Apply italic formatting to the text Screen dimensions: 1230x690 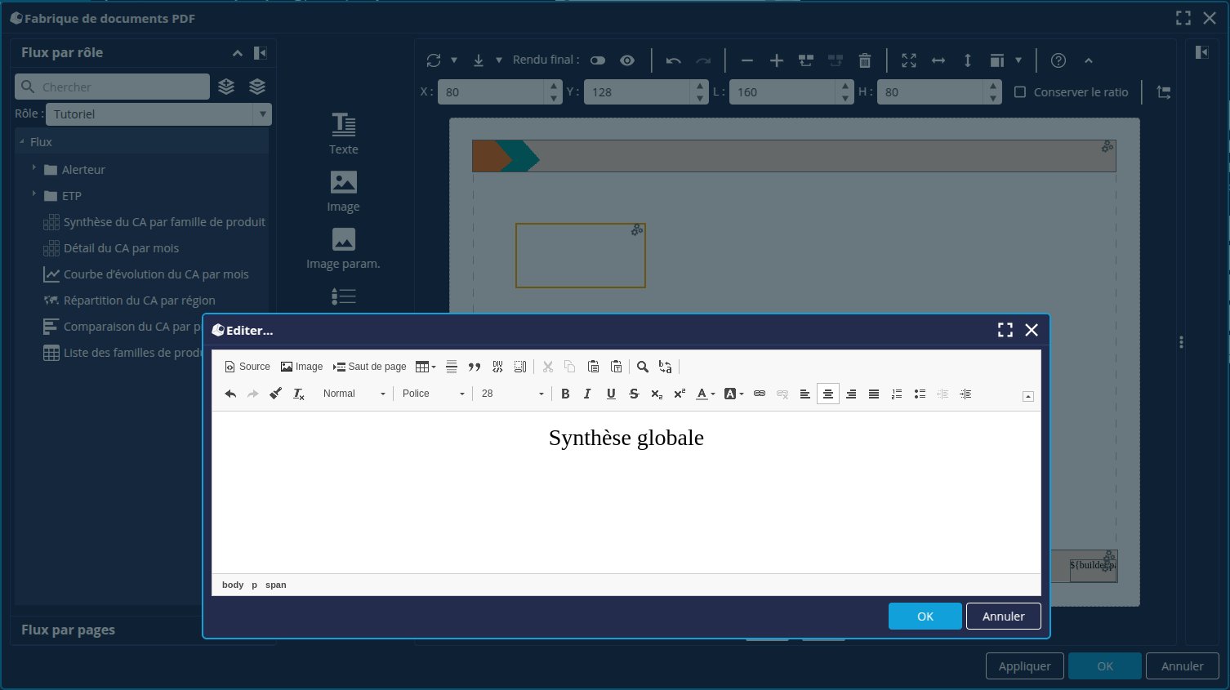[x=587, y=394]
